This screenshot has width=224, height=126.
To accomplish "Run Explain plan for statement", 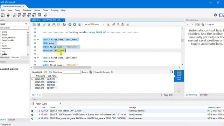I will click(54, 24).
